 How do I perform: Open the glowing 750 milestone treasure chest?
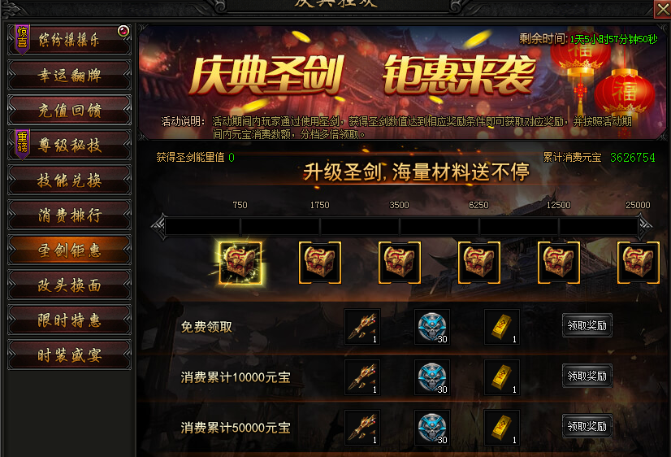tap(240, 263)
